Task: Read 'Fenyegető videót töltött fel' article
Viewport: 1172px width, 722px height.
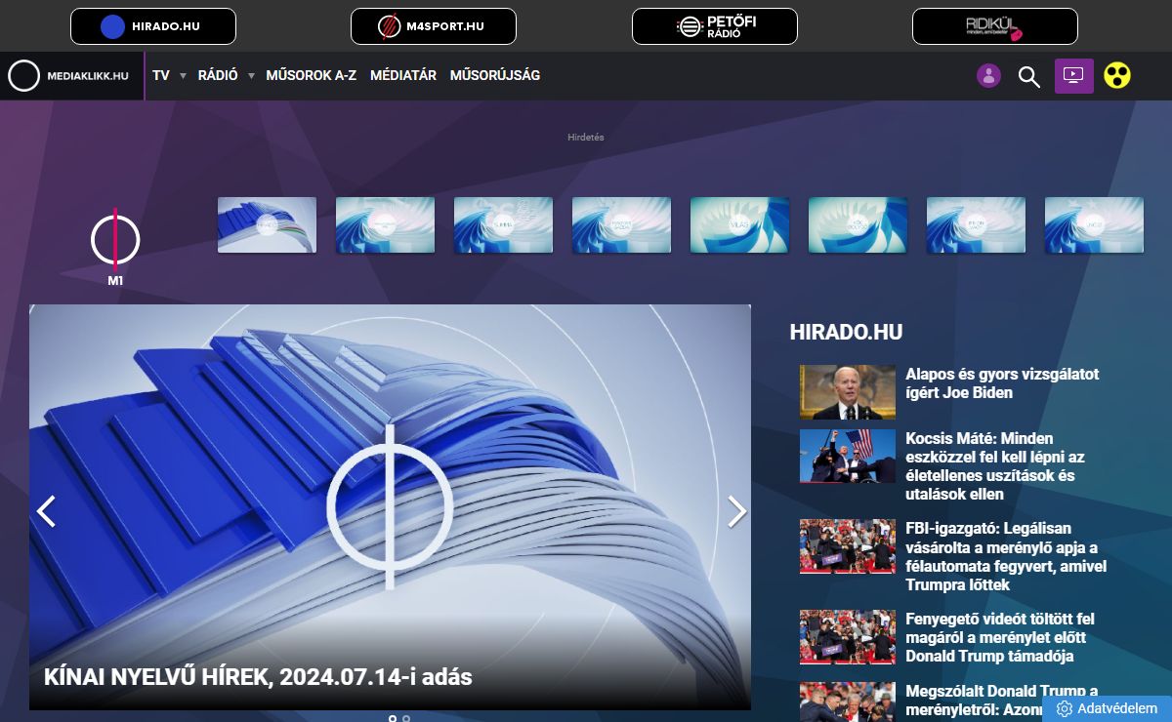Action: [1001, 637]
